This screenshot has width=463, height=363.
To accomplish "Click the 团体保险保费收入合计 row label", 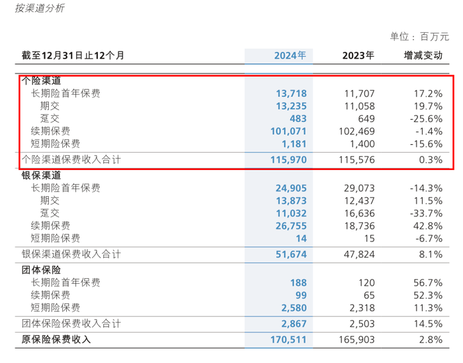I will 71,323.
